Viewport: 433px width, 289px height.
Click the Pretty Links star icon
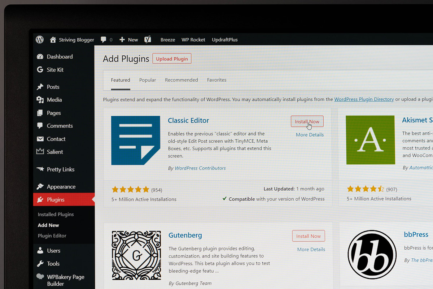tap(40, 169)
